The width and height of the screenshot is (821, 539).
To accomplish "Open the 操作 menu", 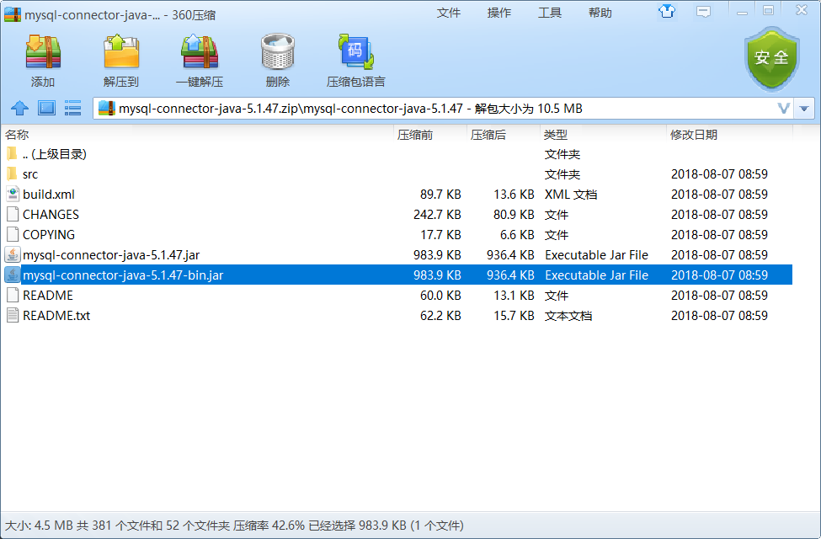I will pyautogui.click(x=499, y=14).
